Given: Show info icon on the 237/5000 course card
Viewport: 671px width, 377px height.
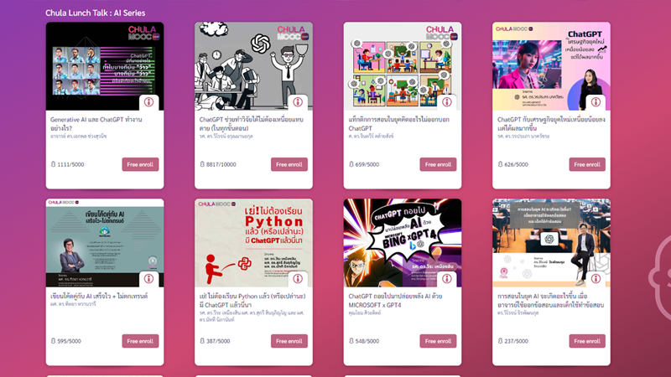Looking at the screenshot, I should [596, 279].
